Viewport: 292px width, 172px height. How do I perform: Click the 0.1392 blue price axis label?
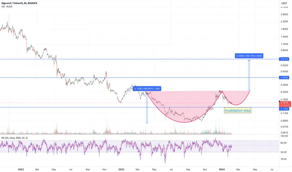click(284, 109)
